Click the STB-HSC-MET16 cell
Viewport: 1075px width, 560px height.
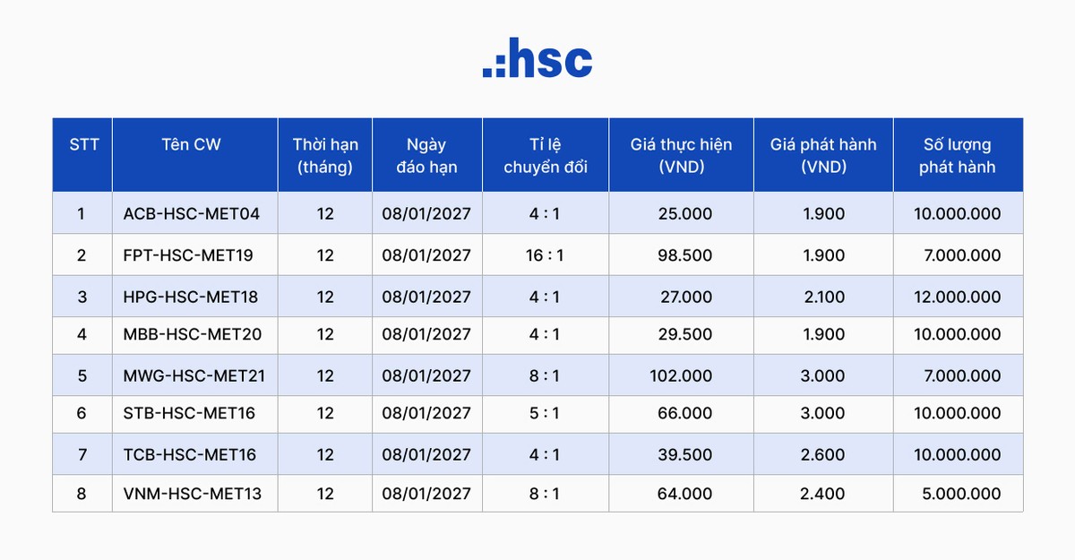click(x=189, y=413)
